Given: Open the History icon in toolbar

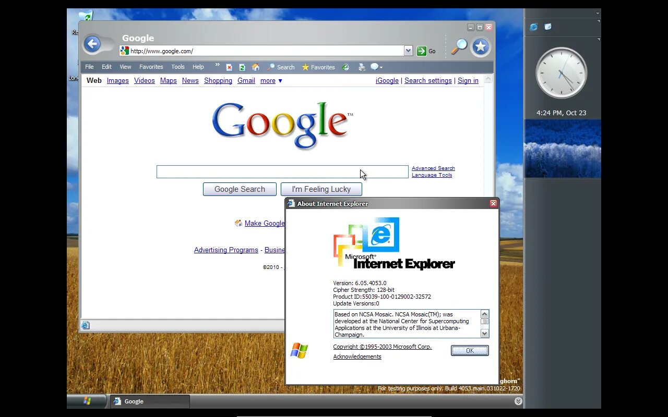Looking at the screenshot, I should [345, 67].
